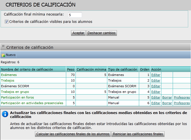Open Editar for Participación en actividades presenciales
This screenshot has height=140, width=191.
click(156, 103)
